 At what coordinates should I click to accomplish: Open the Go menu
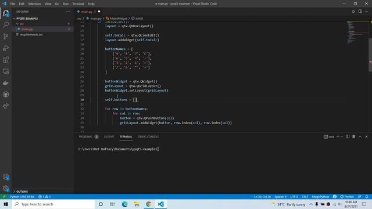coord(57,4)
